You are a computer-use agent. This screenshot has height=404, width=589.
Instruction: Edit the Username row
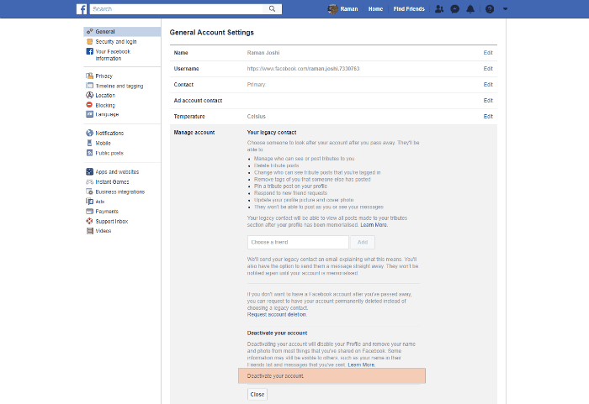[487, 69]
